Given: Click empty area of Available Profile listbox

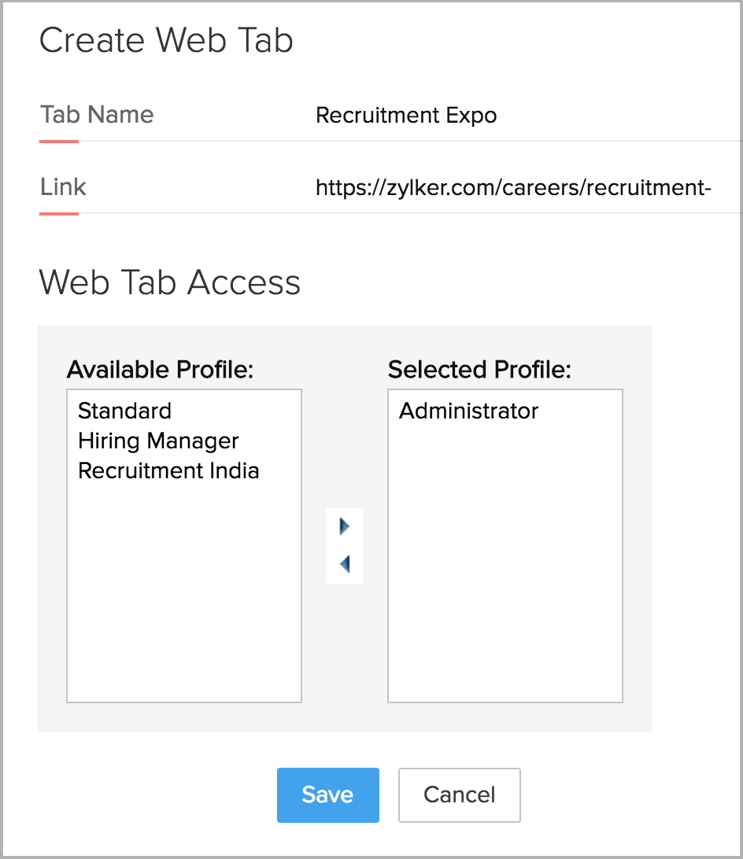Looking at the screenshot, I should point(184,598).
